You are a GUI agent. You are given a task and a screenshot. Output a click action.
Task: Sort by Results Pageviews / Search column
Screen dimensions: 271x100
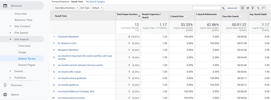pos(151,16)
